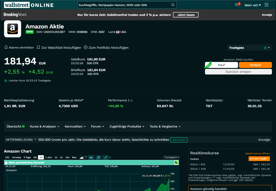276x191 pixels.
Task: Open drawing tool dropdown arrow
Action: (x=110, y=157)
